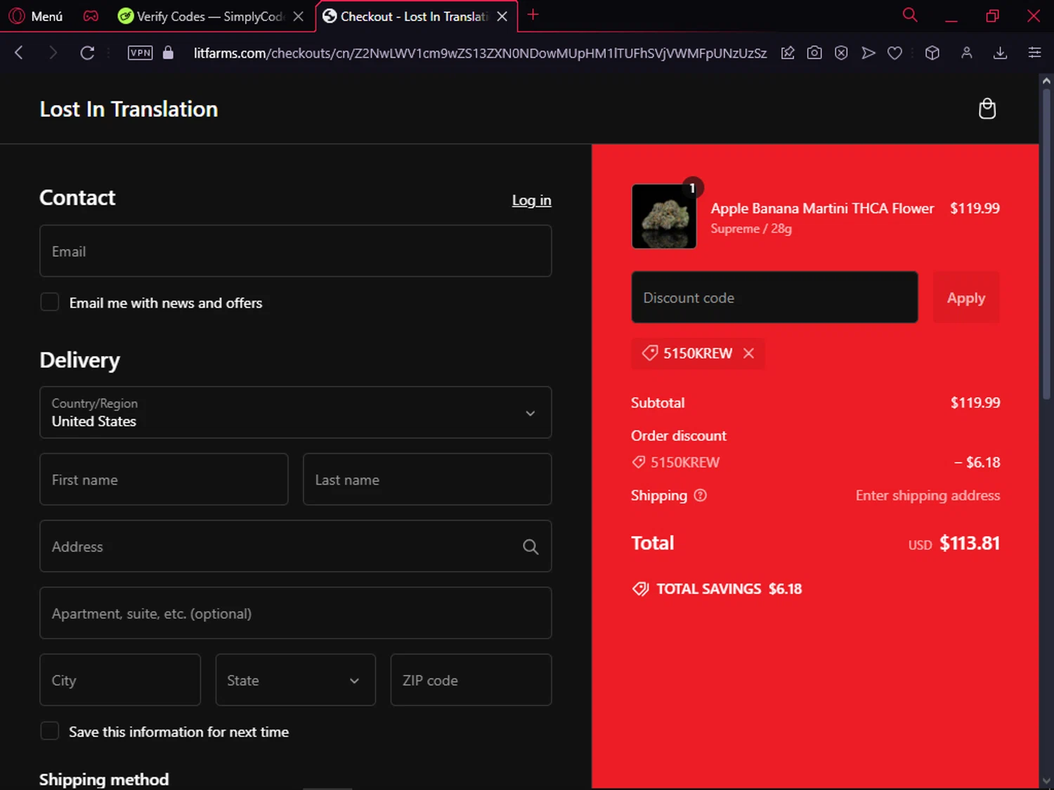Screen dimensions: 1054x790
Task: Click the Enter shipping address text
Action: (928, 495)
